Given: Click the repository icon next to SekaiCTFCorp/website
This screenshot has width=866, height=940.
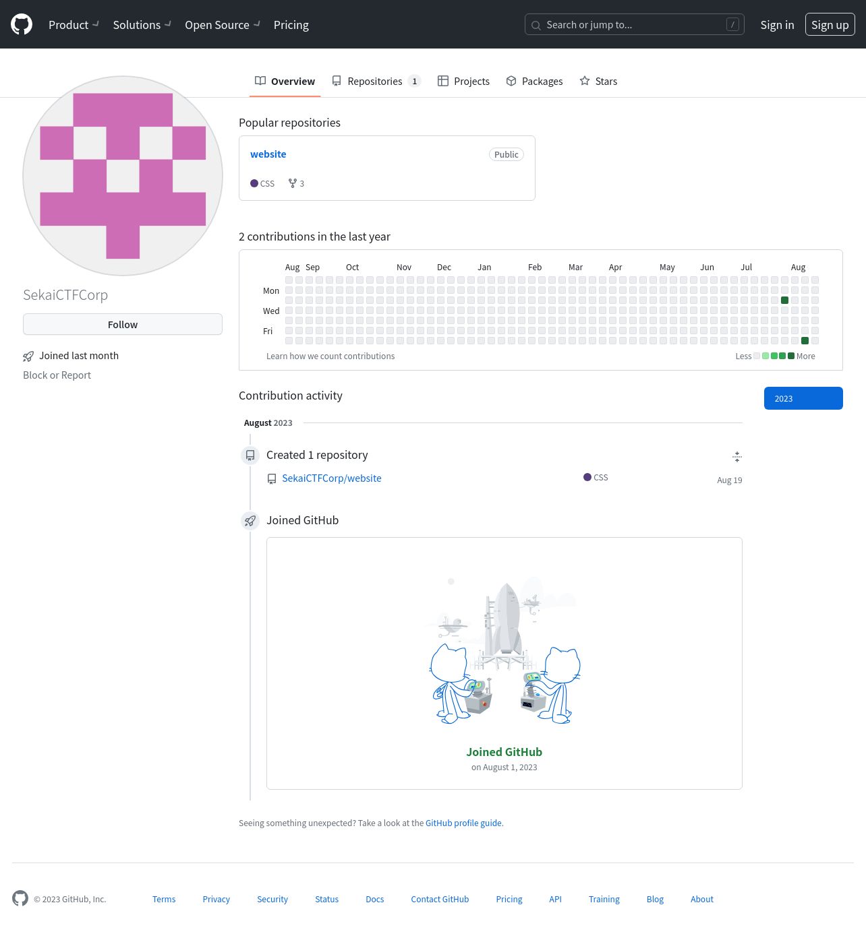Looking at the screenshot, I should 272,479.
